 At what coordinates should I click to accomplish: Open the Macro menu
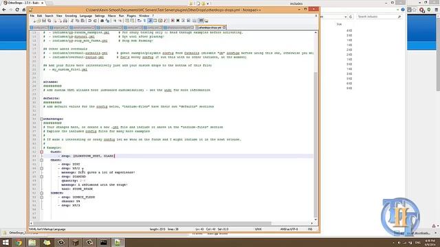[x=111, y=16]
